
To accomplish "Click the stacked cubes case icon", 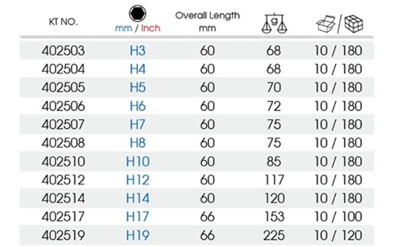I will tap(353, 24).
